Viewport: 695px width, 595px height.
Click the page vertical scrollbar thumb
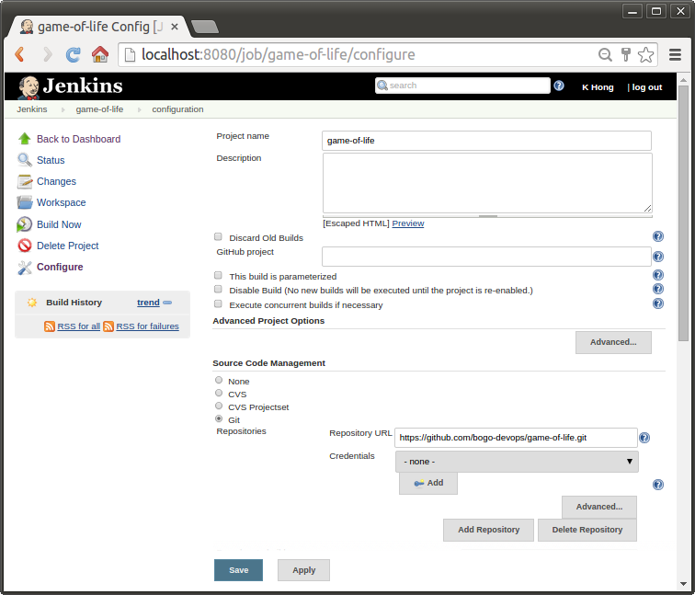pyautogui.click(x=683, y=212)
